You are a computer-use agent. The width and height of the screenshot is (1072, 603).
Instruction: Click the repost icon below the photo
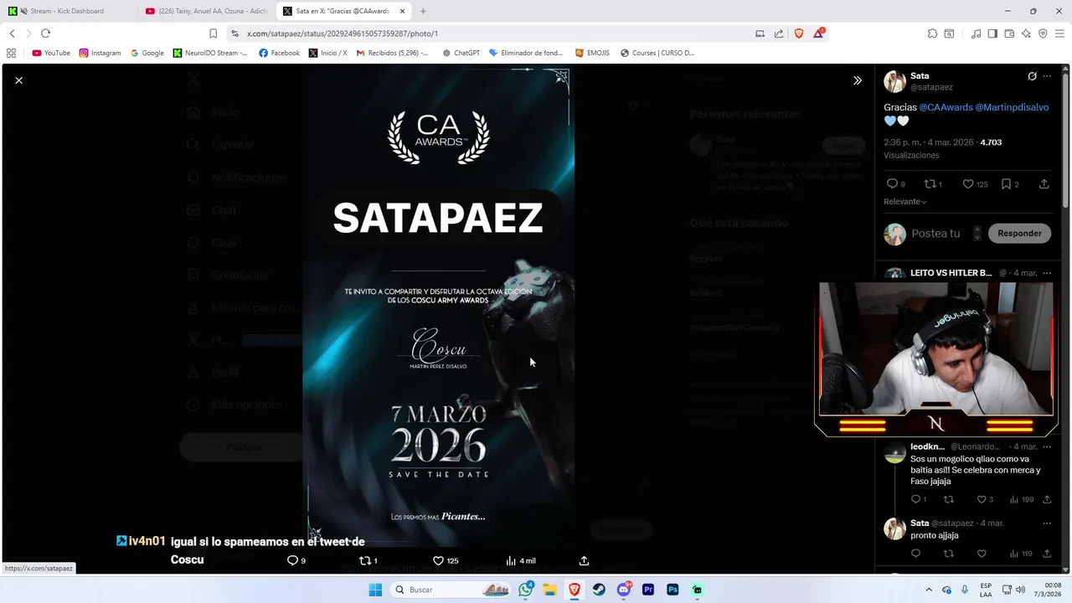click(x=364, y=561)
